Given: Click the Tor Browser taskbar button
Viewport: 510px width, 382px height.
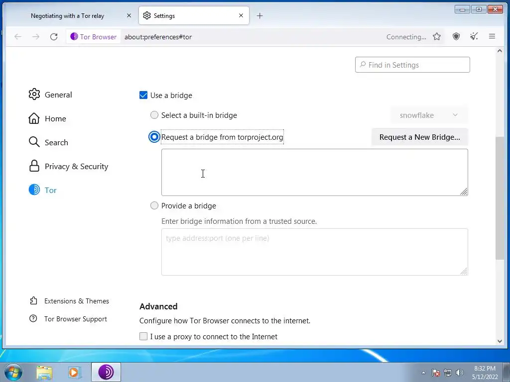Looking at the screenshot, I should (106, 372).
